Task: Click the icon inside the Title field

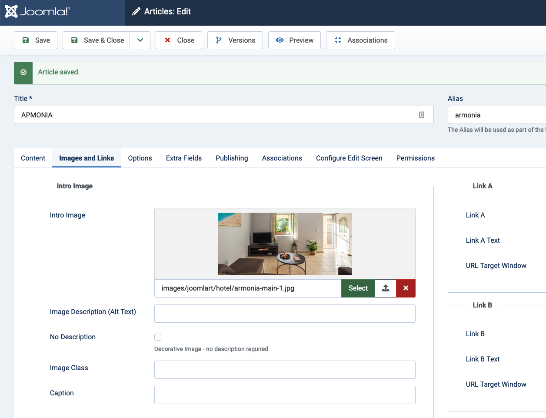Action: point(421,115)
